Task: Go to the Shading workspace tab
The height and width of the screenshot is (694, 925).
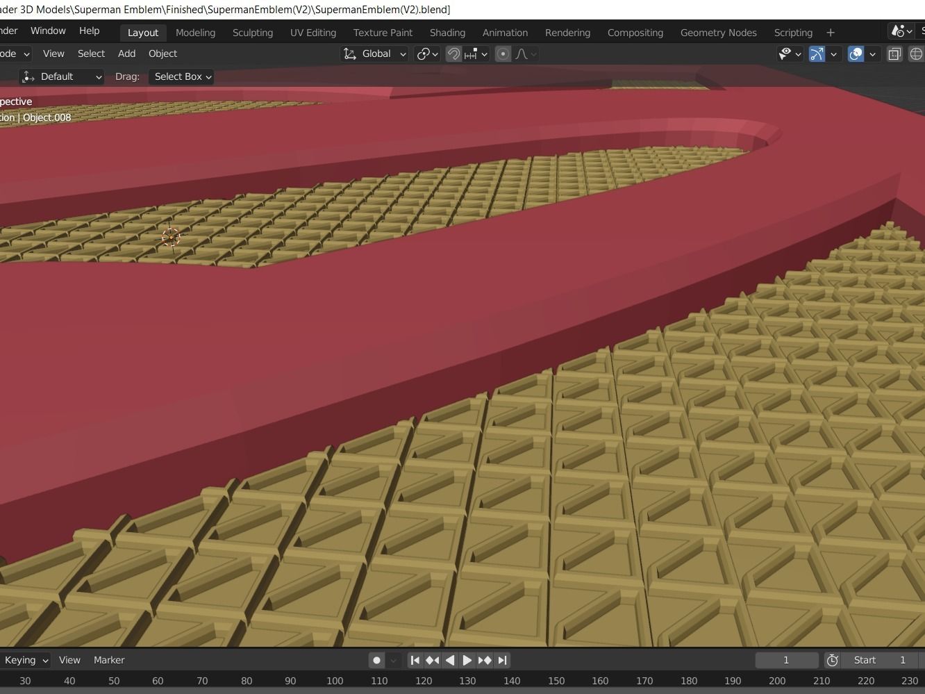Action: coord(447,33)
